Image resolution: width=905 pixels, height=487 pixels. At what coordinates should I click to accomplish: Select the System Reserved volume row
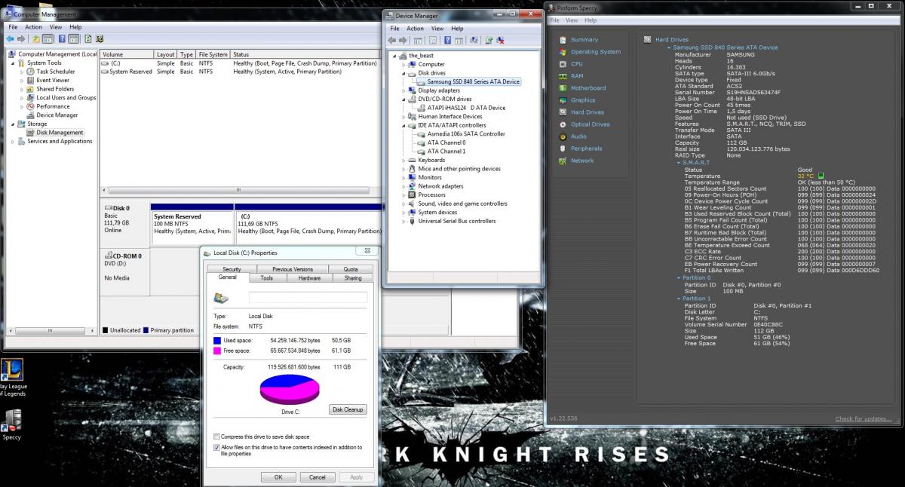point(240,72)
